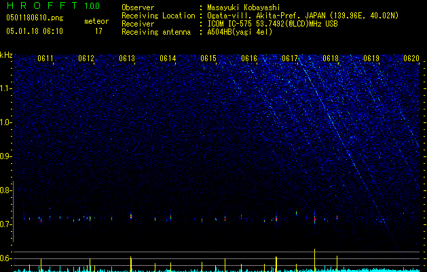Viewport: 427px width, 272px height.
Task: Click the 0617 time marker
Action: click(290, 58)
